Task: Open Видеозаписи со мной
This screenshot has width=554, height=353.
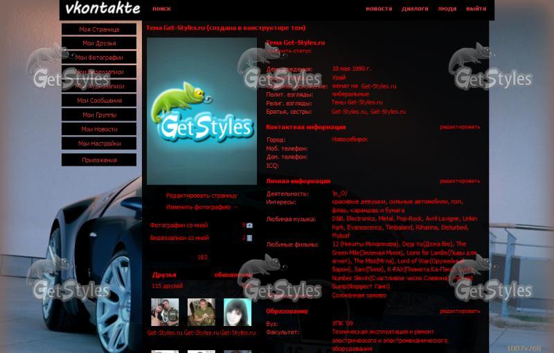Action: pos(179,238)
